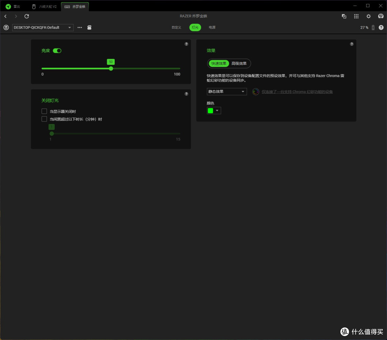387x340 pixels.
Task: Open the 电源 power tab
Action: click(x=212, y=27)
